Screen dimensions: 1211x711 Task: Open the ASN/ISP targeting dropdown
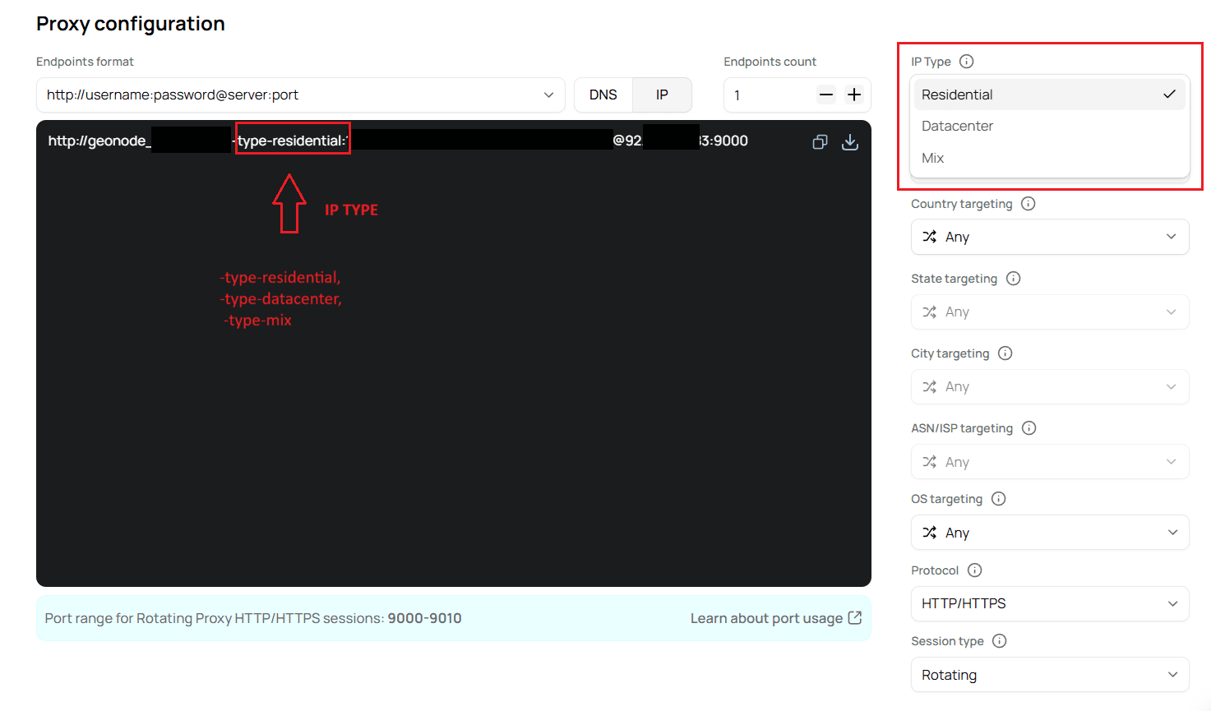1050,462
